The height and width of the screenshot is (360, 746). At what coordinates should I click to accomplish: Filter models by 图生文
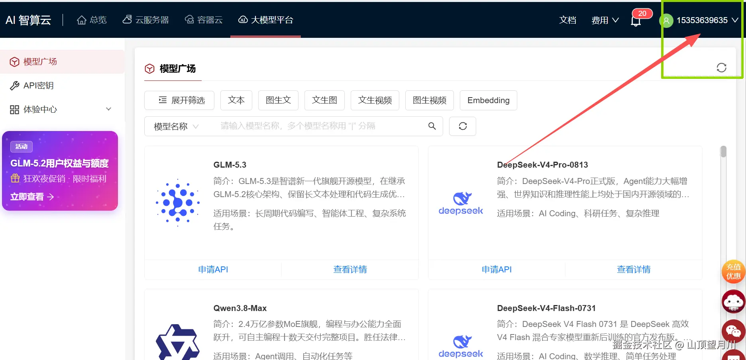pos(279,100)
